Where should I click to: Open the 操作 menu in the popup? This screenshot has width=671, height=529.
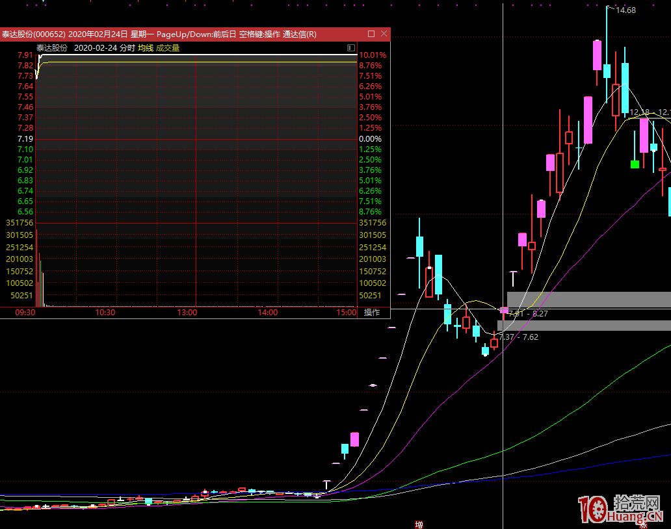(x=372, y=313)
